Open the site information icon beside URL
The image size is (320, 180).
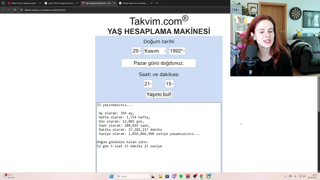tap(21, 10)
